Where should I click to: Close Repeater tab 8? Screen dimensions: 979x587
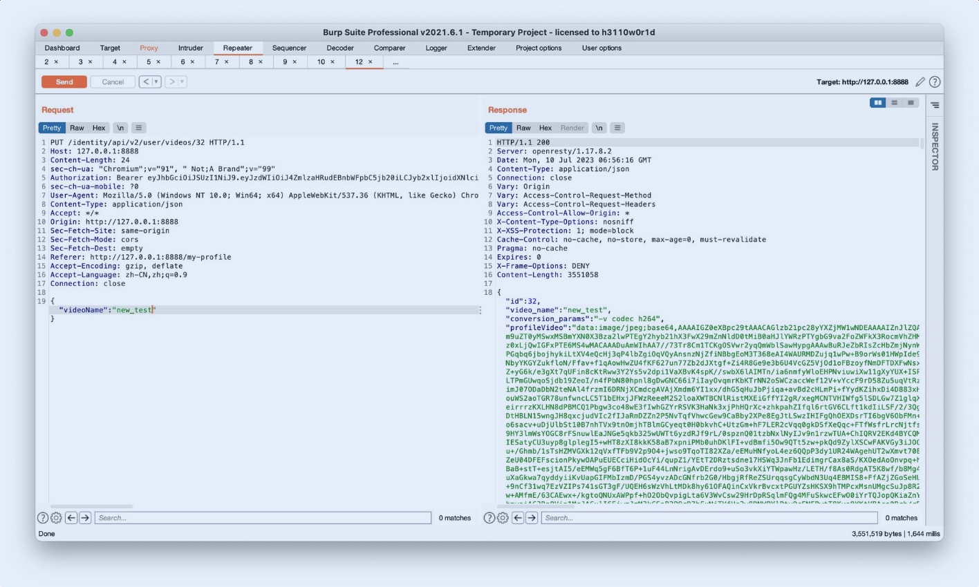click(261, 62)
